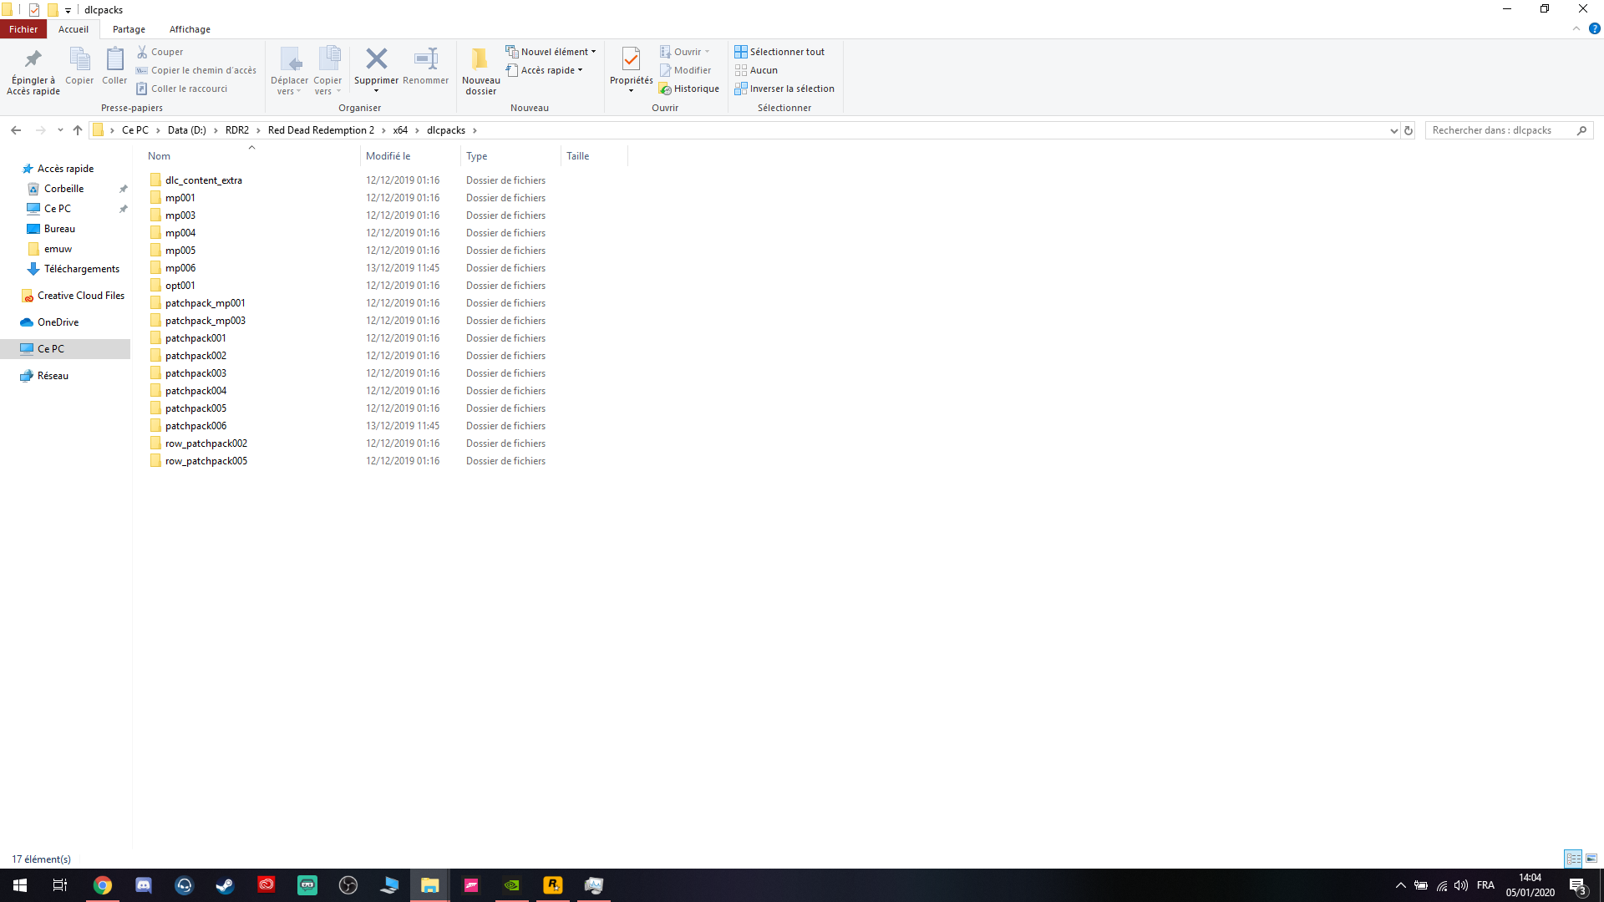1604x902 pixels.
Task: Open Creative Cloud Files in sidebar
Action: click(80, 296)
